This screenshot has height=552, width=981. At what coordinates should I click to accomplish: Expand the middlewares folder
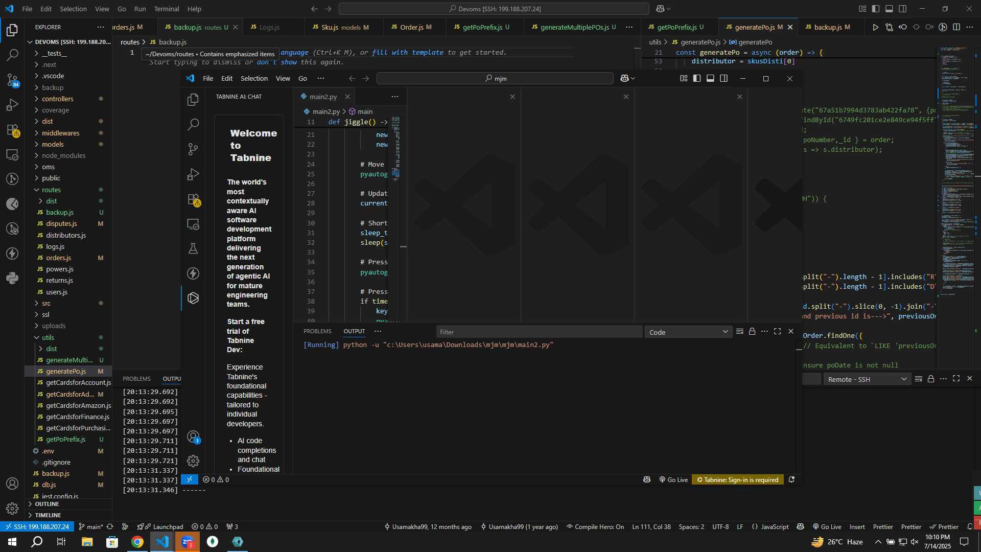click(x=68, y=133)
